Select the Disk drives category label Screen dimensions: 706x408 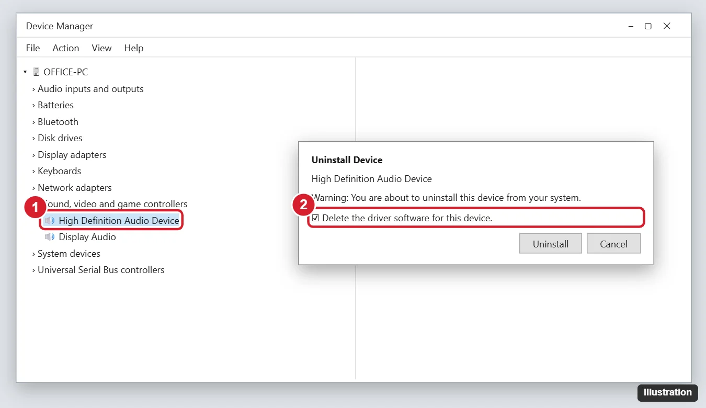click(60, 138)
